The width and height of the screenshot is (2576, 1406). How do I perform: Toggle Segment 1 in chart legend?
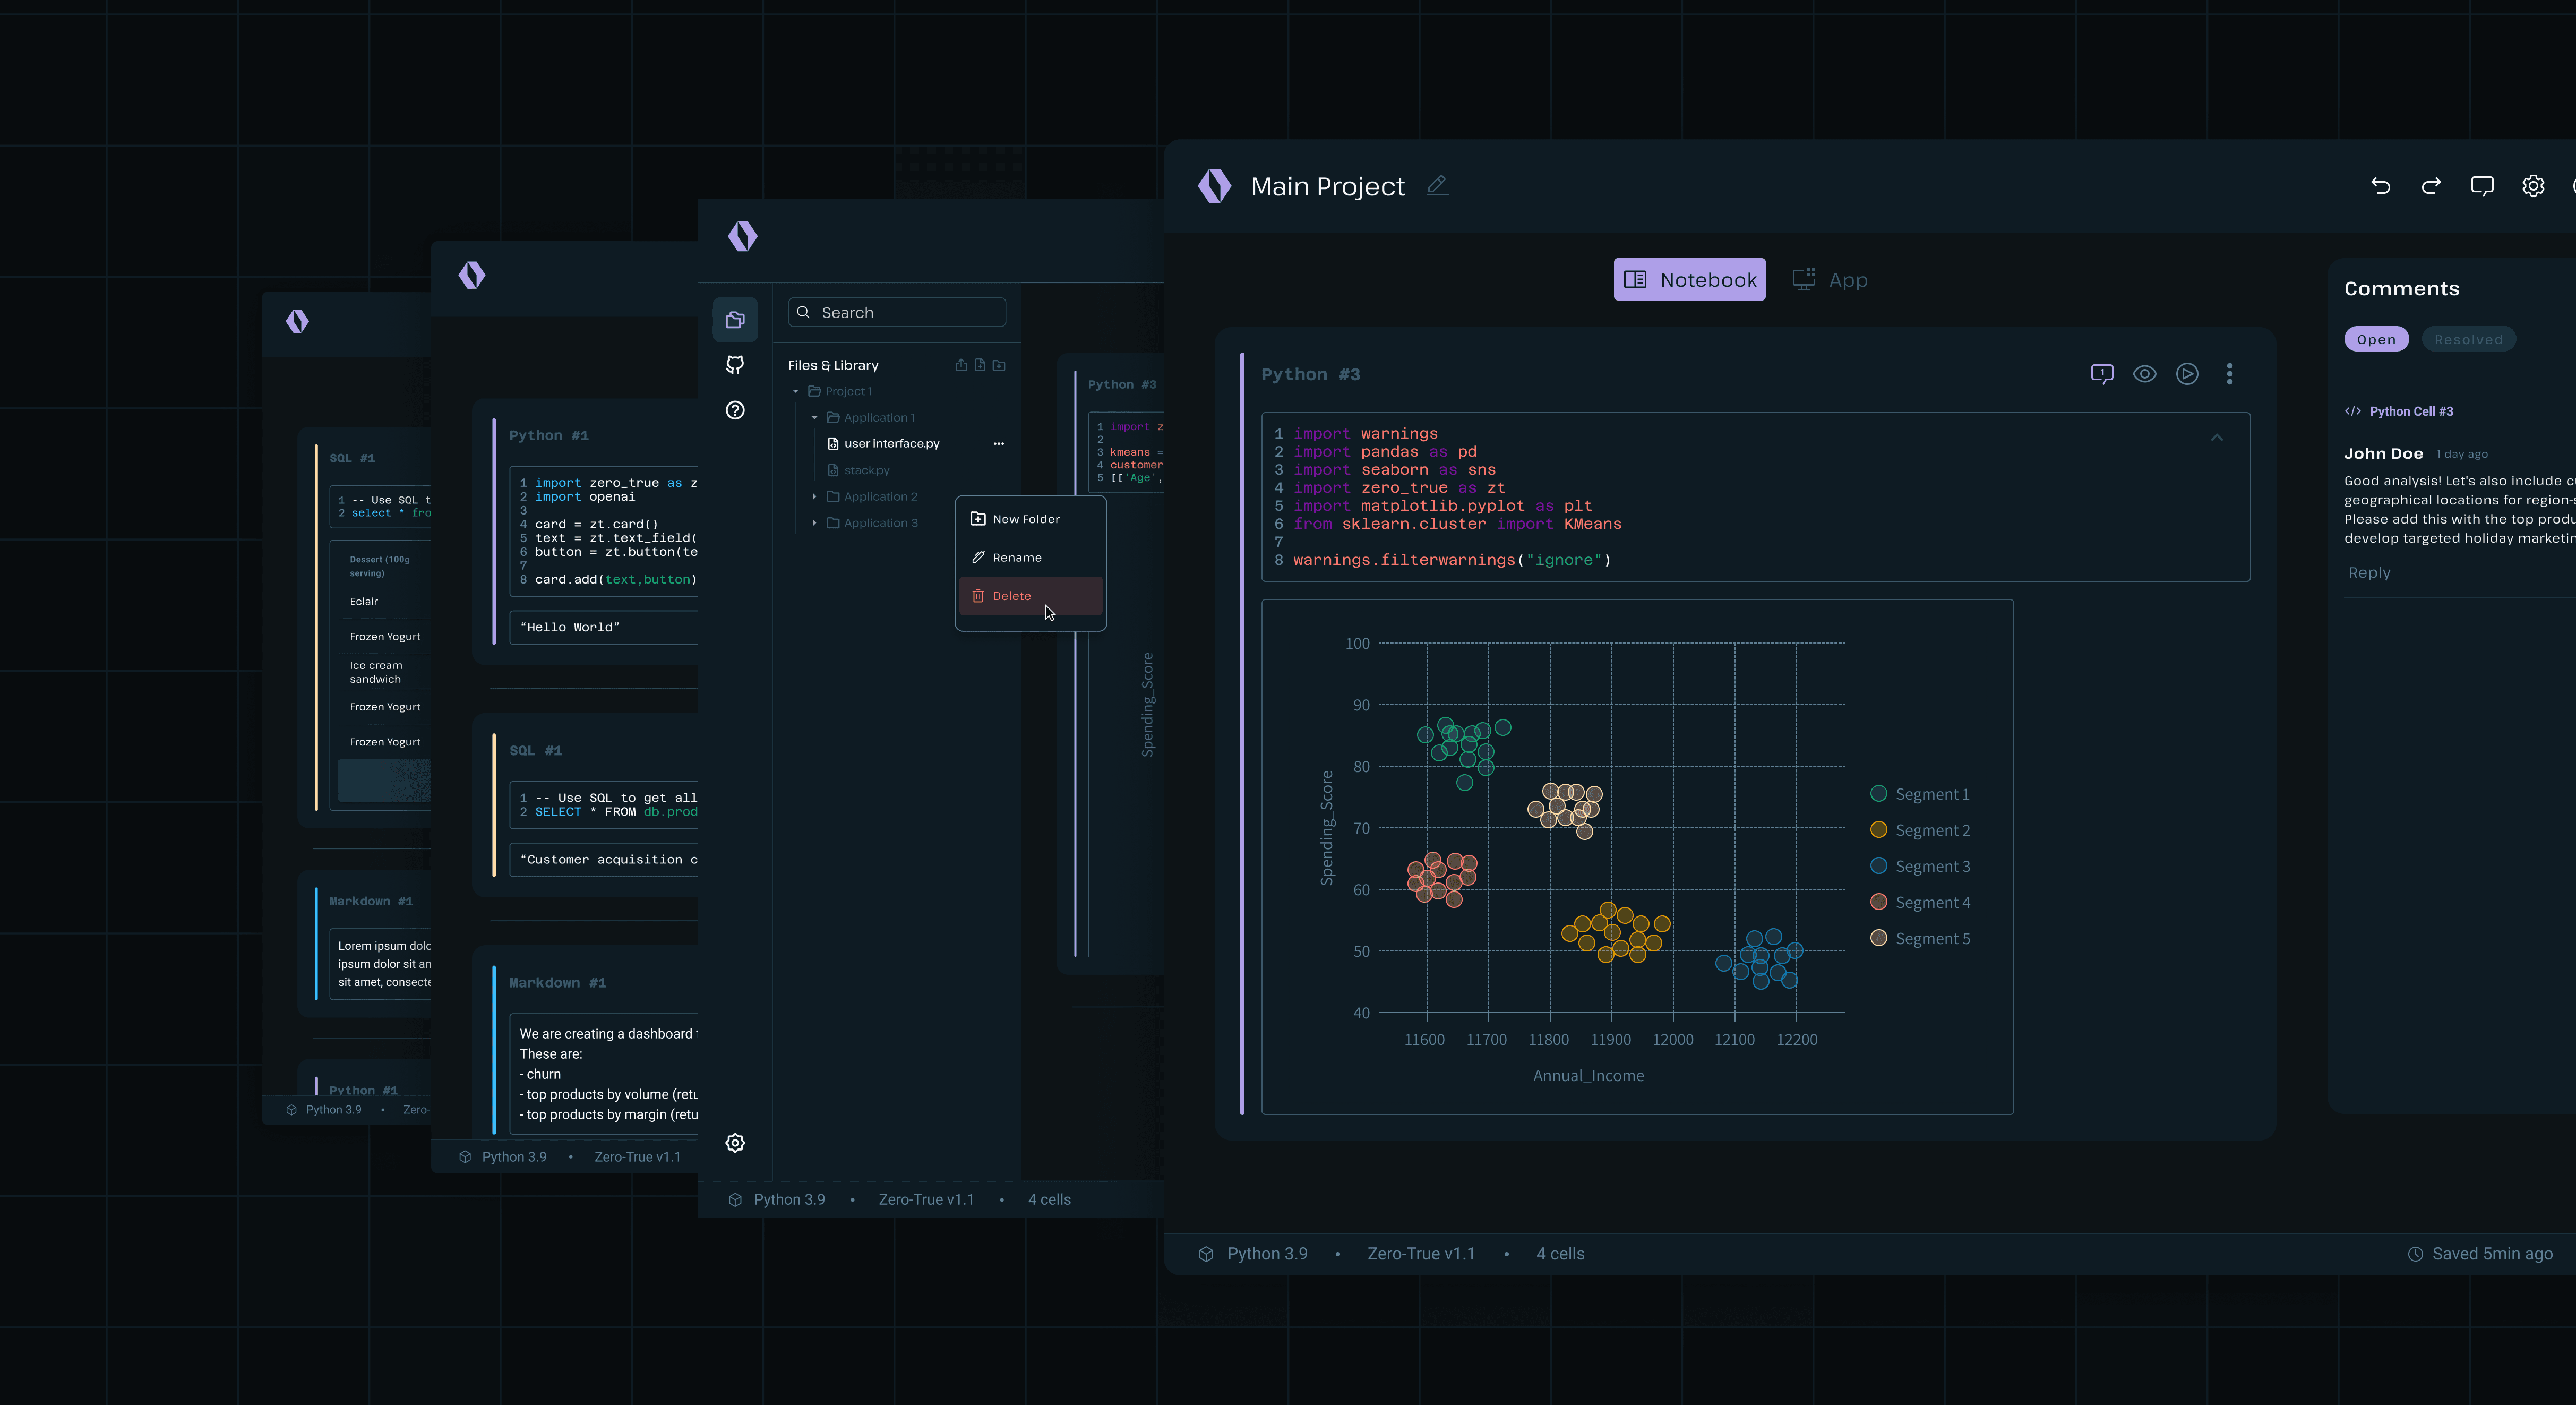[x=1920, y=794]
